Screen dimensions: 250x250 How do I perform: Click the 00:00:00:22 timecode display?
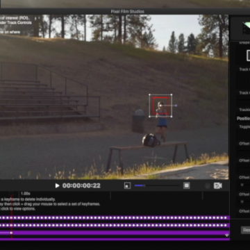[81, 185]
